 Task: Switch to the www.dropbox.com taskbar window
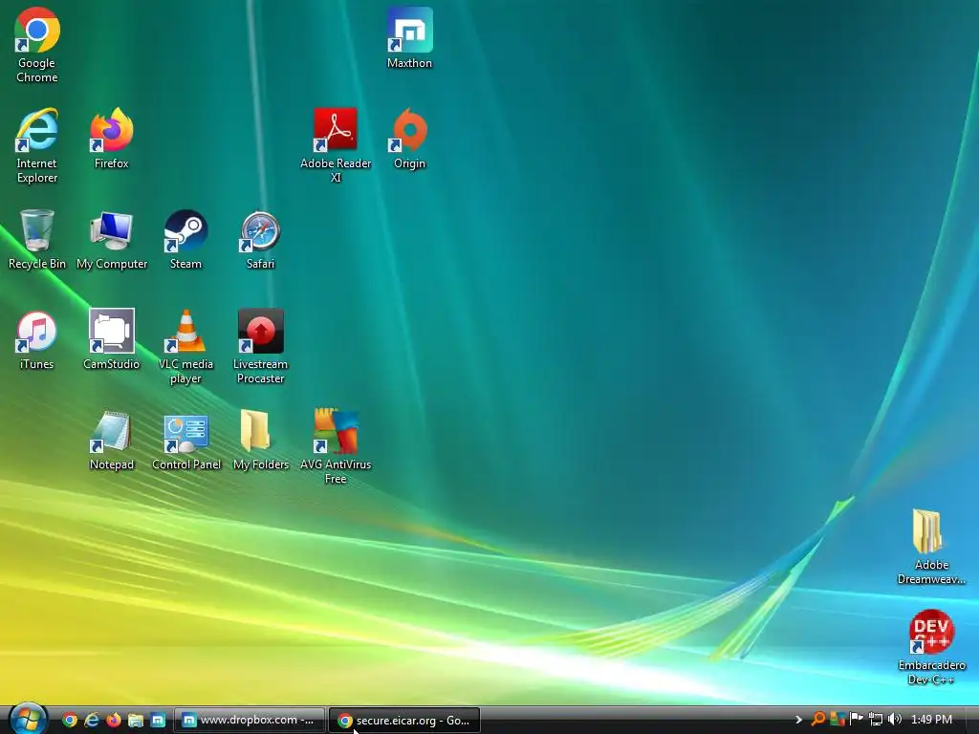(x=250, y=721)
